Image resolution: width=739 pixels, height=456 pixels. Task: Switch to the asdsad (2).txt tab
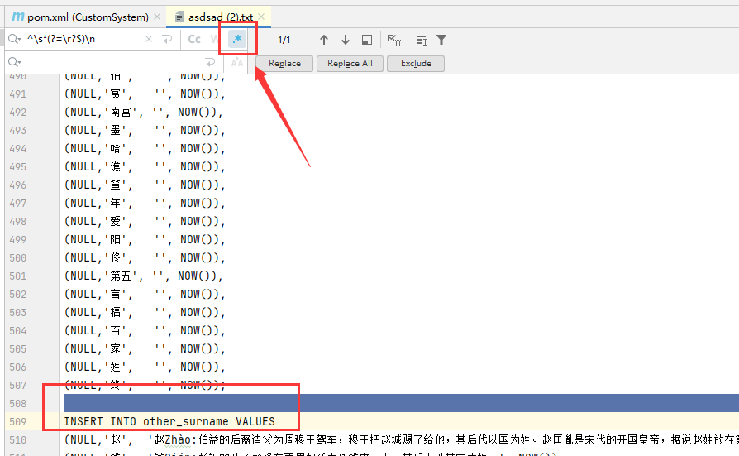pyautogui.click(x=221, y=17)
